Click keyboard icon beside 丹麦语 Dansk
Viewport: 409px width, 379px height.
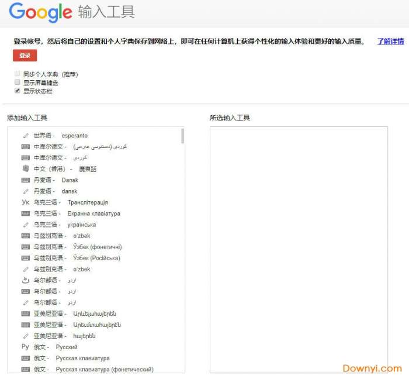25,180
